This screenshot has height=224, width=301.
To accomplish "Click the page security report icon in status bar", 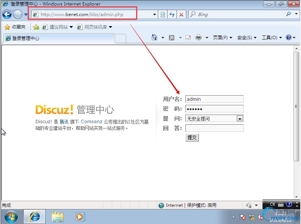I will (249, 205).
